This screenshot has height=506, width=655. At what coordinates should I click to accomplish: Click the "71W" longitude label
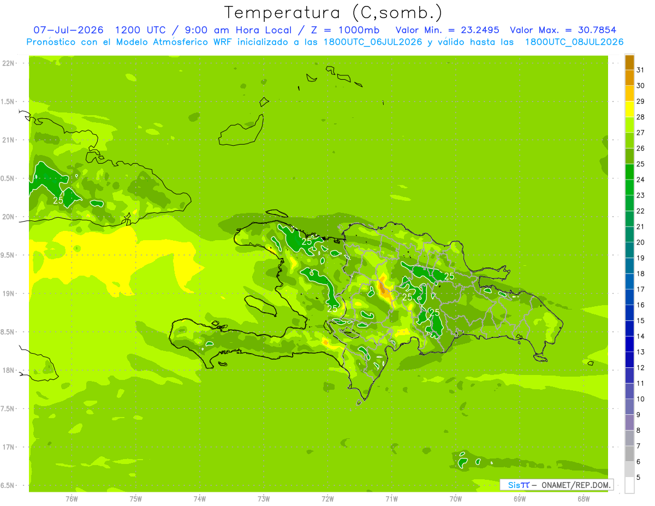pyautogui.click(x=391, y=498)
